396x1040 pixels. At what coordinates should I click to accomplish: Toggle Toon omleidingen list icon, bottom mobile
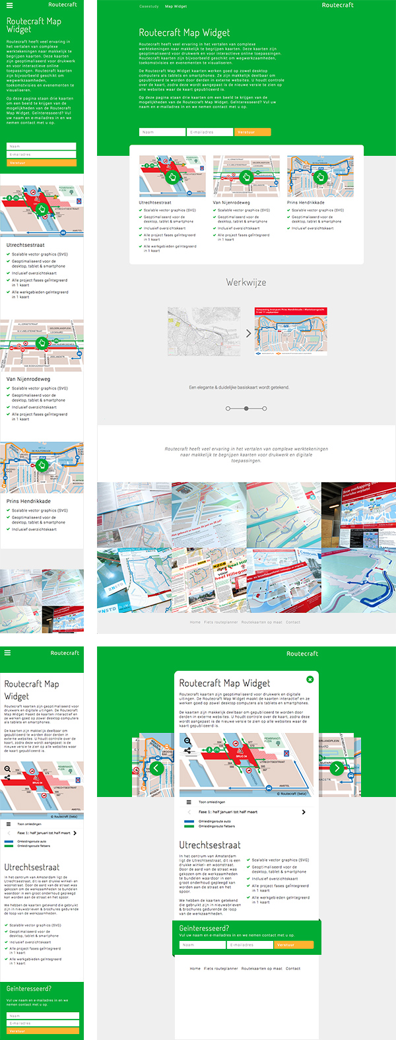click(9, 824)
